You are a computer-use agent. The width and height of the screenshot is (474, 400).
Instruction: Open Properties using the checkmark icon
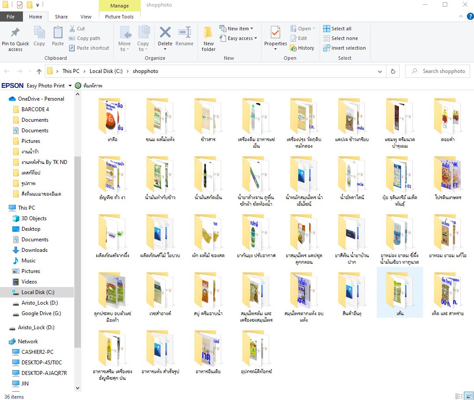coord(275,33)
